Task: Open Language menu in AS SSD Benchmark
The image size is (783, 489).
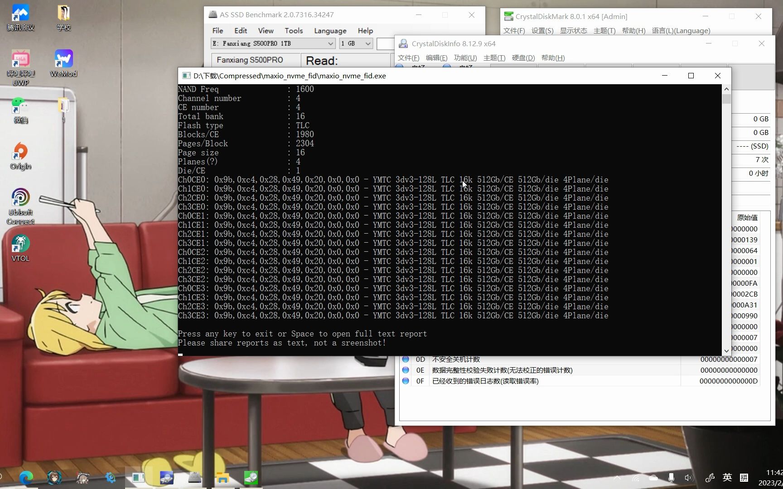Action: [330, 31]
